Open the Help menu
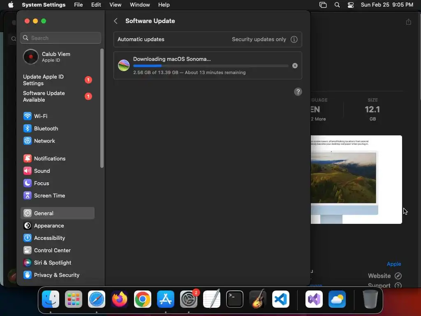 pos(164,5)
